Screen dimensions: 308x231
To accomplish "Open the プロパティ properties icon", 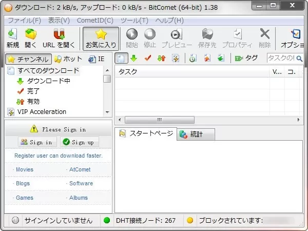I will (x=237, y=34).
